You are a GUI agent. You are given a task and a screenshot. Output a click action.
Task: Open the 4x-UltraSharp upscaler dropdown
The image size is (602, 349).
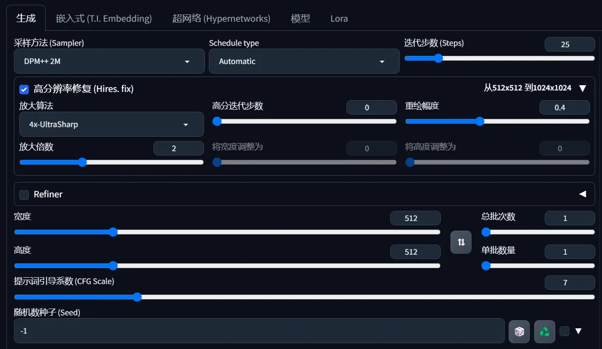coord(112,125)
